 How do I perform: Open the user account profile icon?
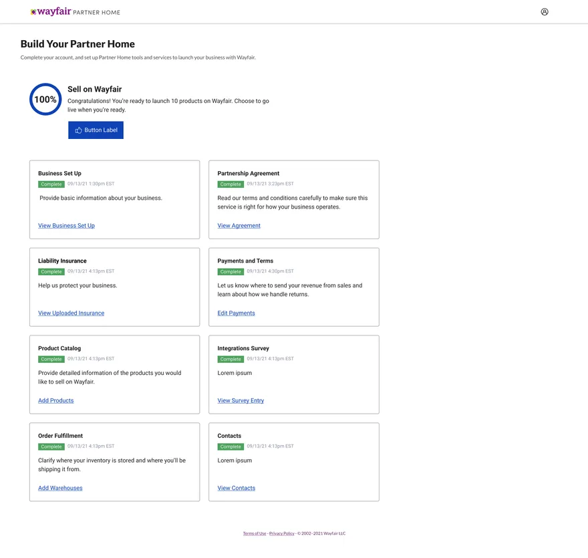[545, 12]
